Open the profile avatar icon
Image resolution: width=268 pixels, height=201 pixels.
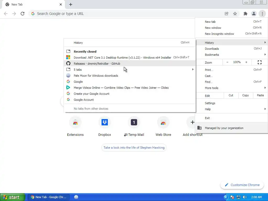[x=254, y=14]
